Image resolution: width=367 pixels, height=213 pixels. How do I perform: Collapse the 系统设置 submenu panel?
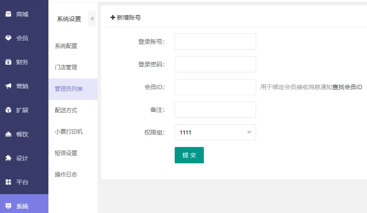92,18
